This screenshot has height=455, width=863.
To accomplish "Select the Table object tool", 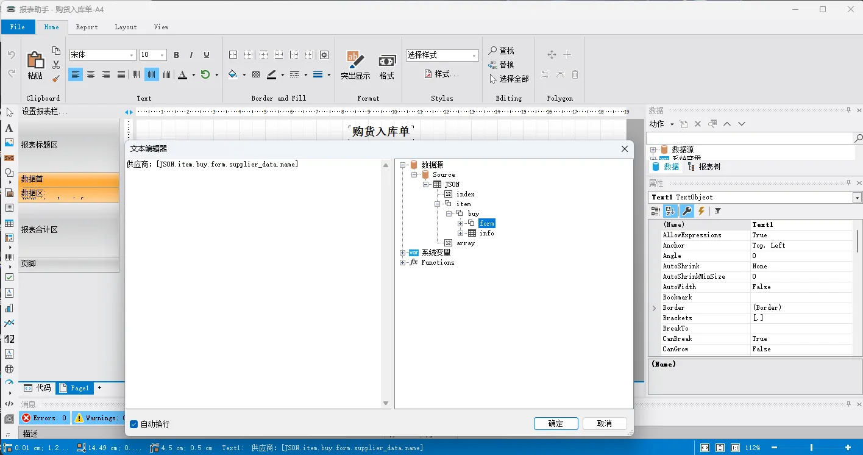I will pyautogui.click(x=9, y=224).
